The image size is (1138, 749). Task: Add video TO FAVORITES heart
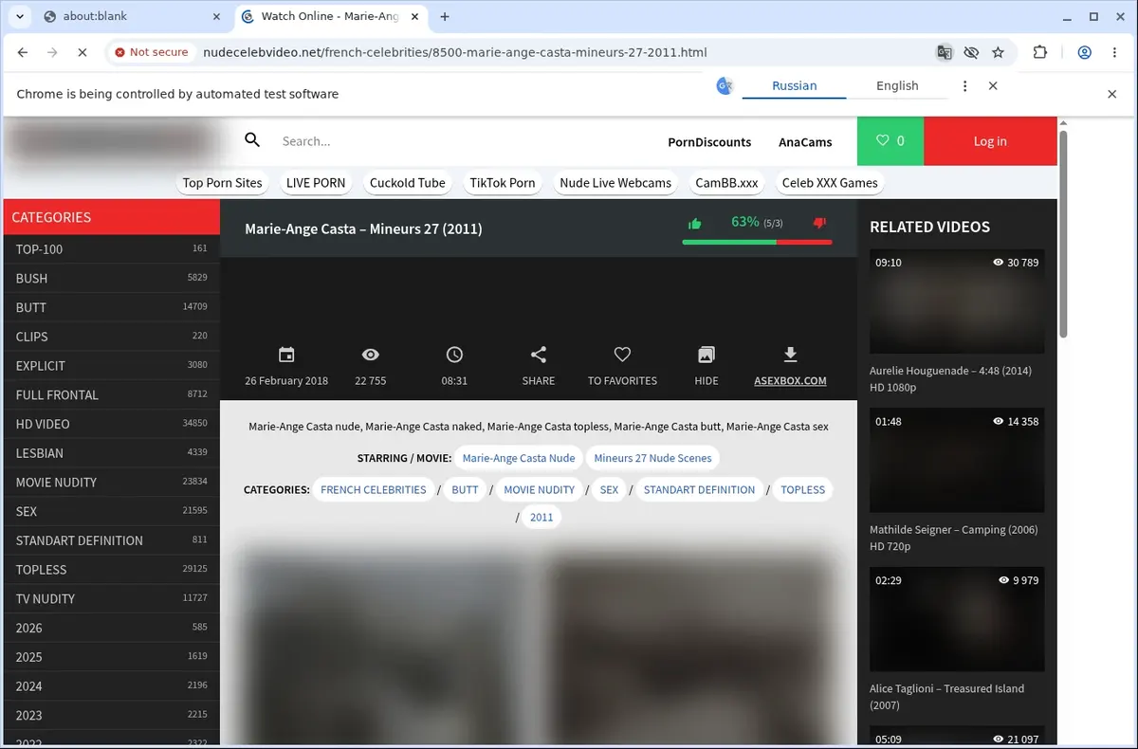coord(622,355)
